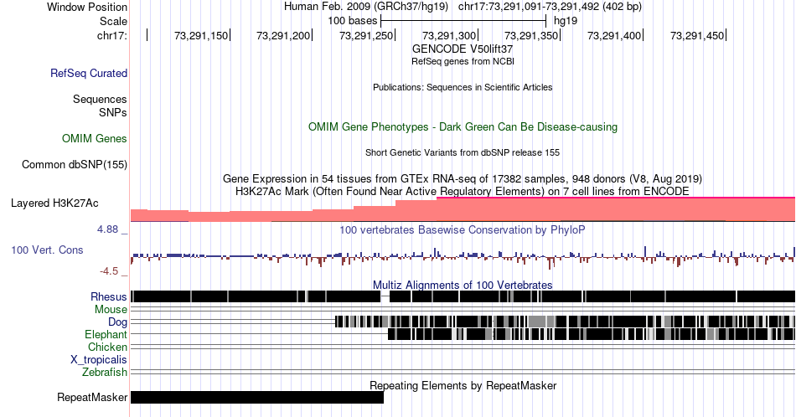Click the 73,291,150 ruler position
796x417 pixels.
pyautogui.click(x=201, y=35)
